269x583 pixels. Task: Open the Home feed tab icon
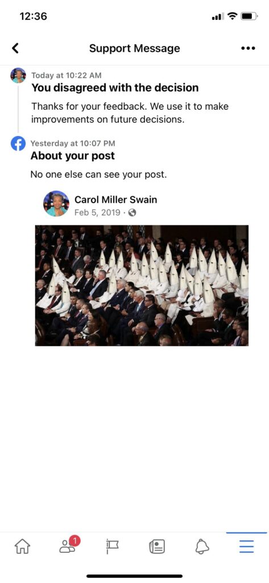(x=22, y=546)
